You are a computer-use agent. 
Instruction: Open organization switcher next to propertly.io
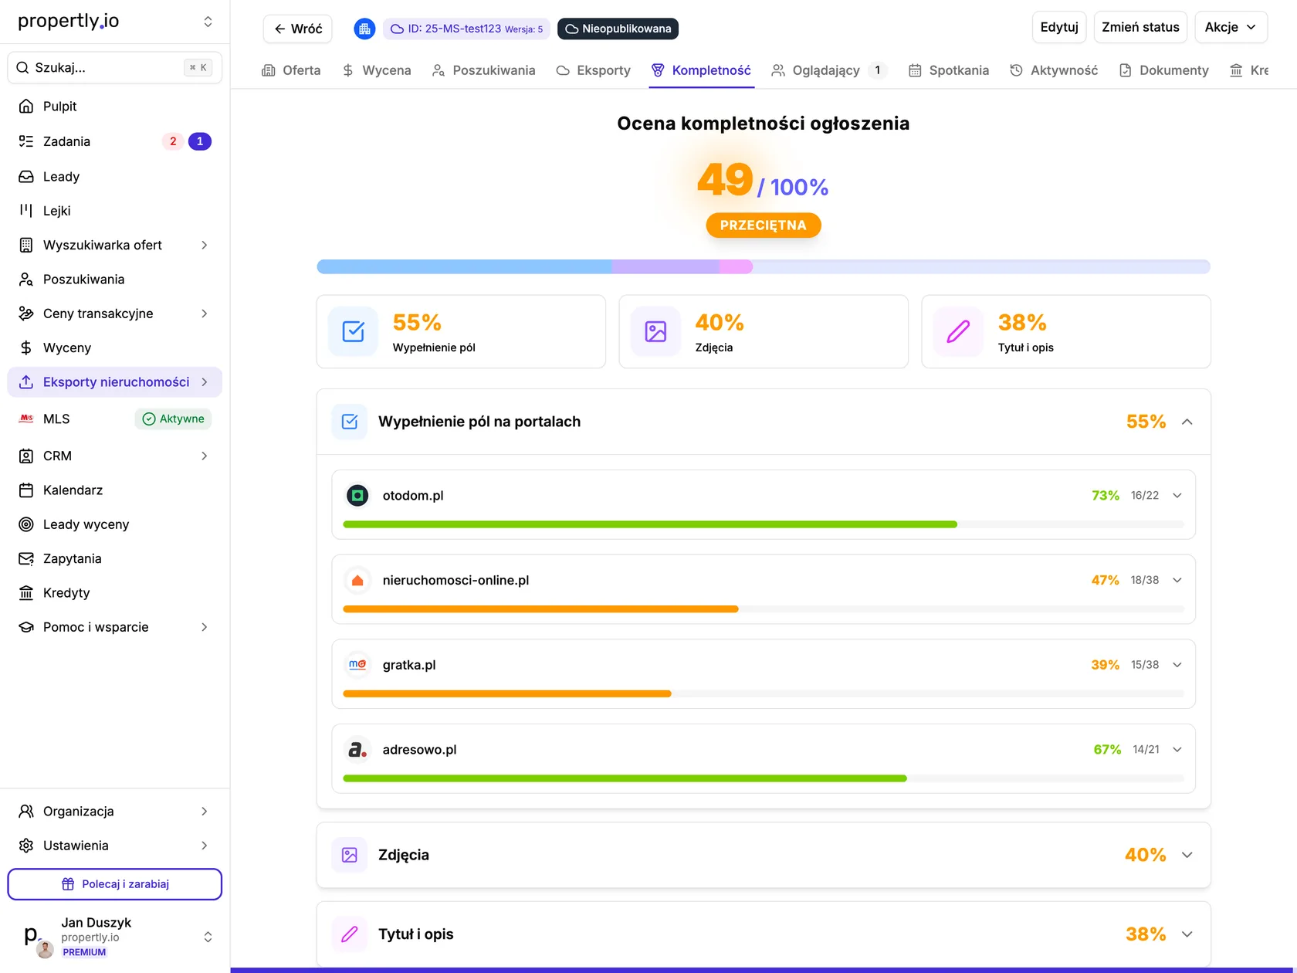pos(208,22)
